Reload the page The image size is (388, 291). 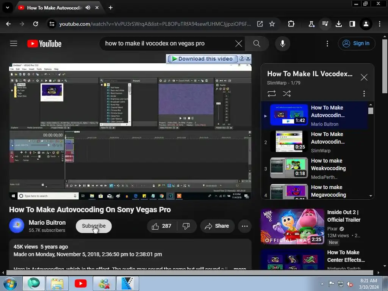[x=36, y=24]
